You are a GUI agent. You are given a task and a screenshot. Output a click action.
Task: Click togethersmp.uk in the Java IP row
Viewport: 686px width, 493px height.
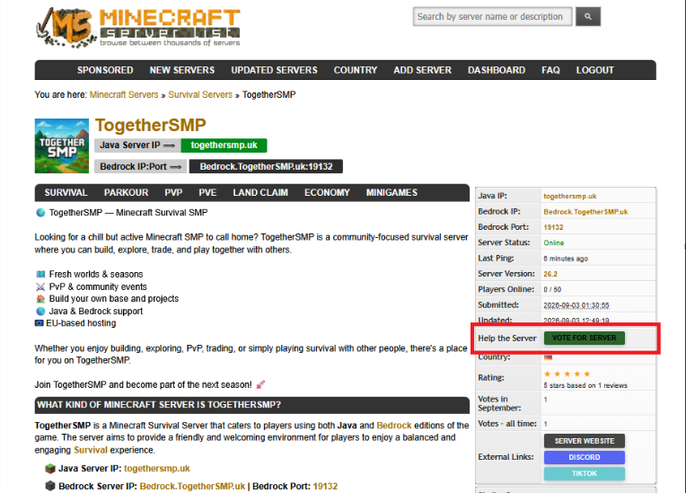point(569,197)
